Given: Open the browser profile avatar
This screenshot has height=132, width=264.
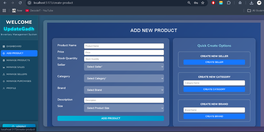Looking at the screenshot, I should 259,3.
